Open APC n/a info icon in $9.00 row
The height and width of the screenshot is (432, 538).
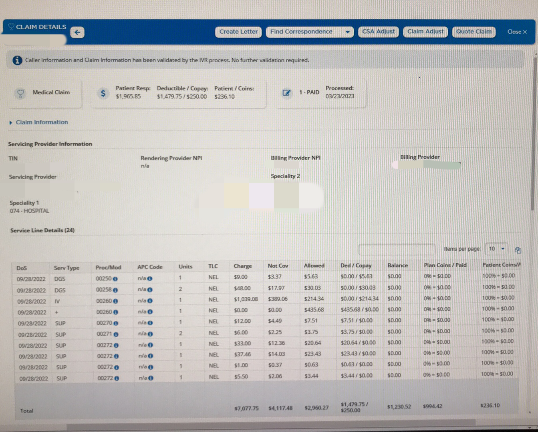[150, 278]
